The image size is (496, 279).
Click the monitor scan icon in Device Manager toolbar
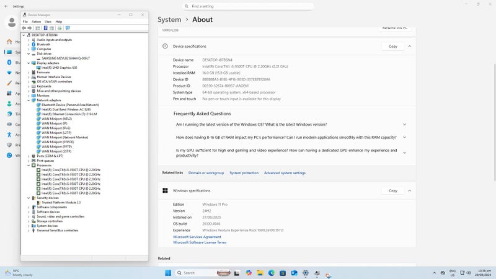(68, 28)
